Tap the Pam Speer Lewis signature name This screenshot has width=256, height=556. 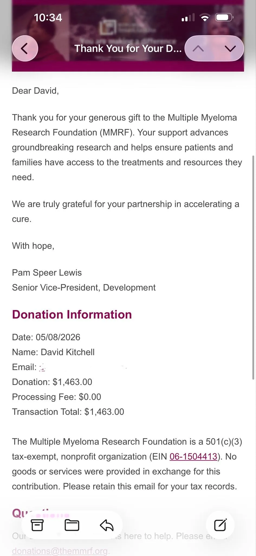click(x=47, y=273)
